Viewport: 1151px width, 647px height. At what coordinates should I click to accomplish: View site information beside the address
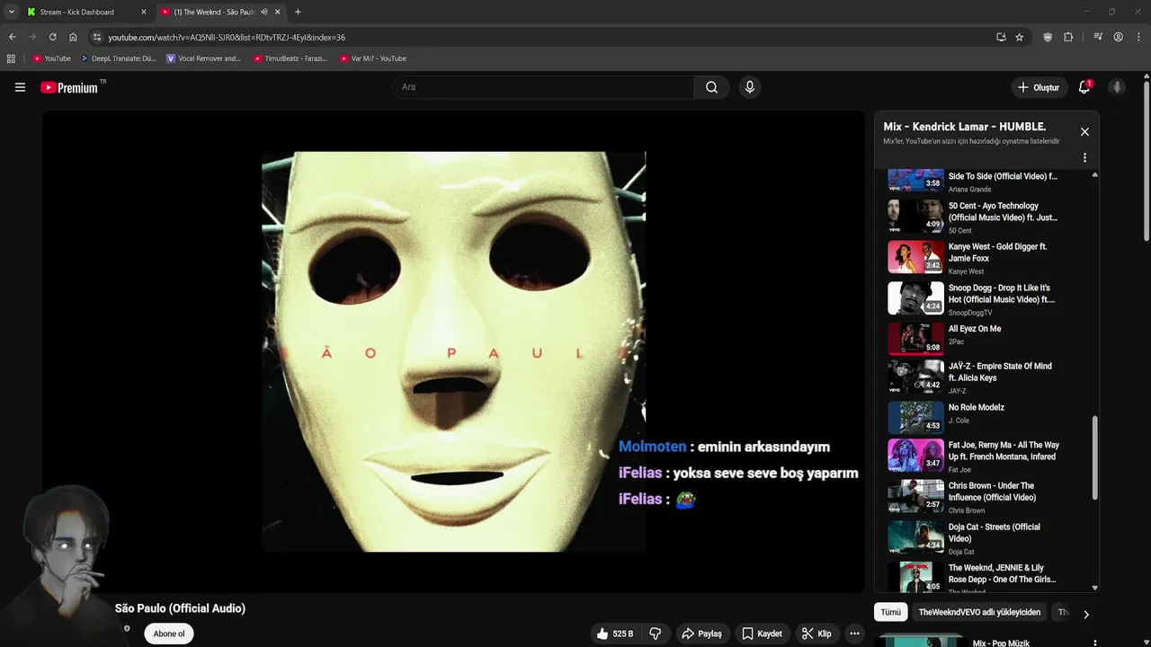pyautogui.click(x=96, y=37)
